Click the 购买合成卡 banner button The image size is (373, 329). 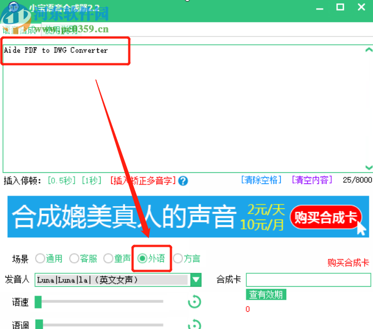tap(326, 217)
